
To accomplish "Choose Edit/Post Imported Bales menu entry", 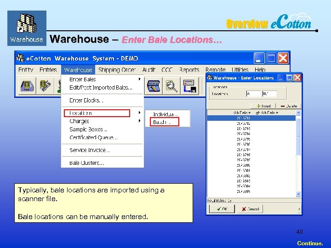I will (x=103, y=88).
